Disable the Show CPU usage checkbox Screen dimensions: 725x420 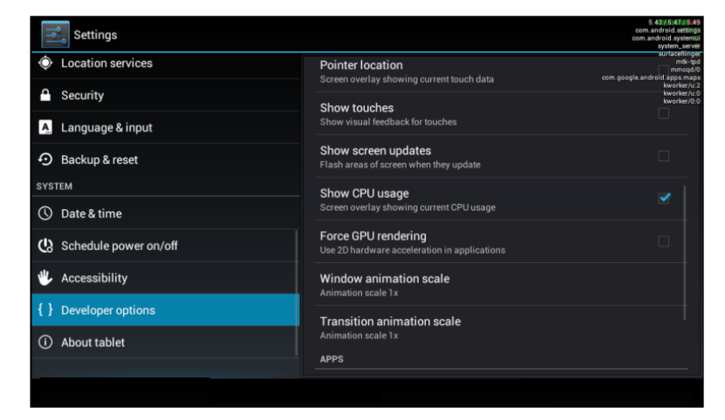pos(664,199)
